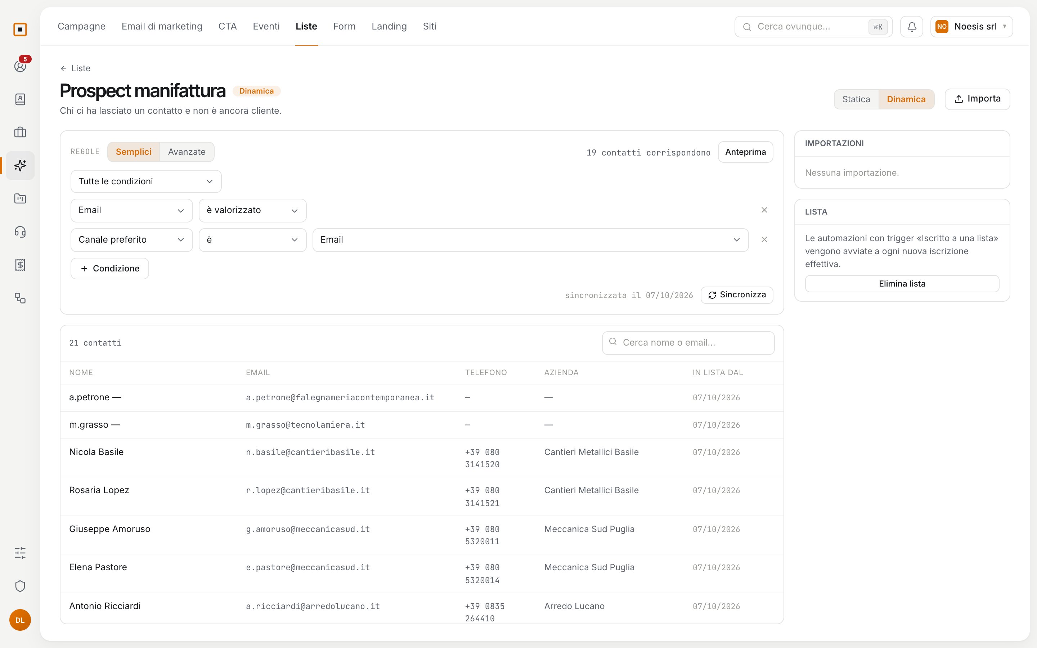The width and height of the screenshot is (1037, 648).
Task: Open the sliders settings sidebar icon
Action: point(20,553)
